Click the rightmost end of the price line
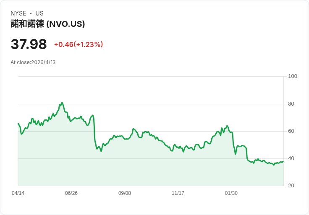Screen dimensions: 309x215 tap(283, 161)
